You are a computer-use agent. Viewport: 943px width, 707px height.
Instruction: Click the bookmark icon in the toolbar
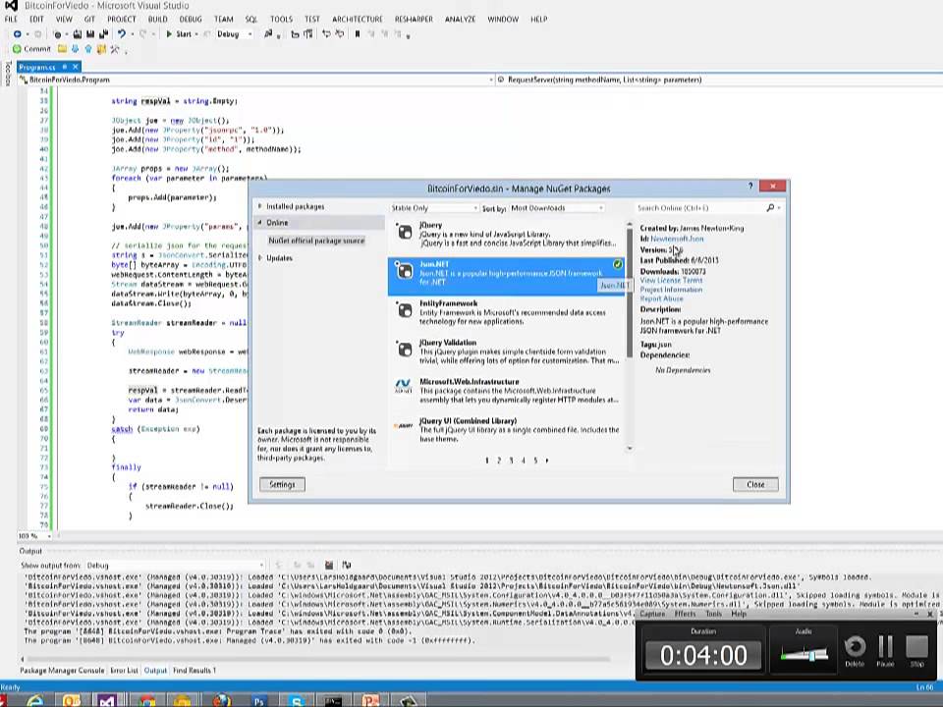tap(358, 34)
